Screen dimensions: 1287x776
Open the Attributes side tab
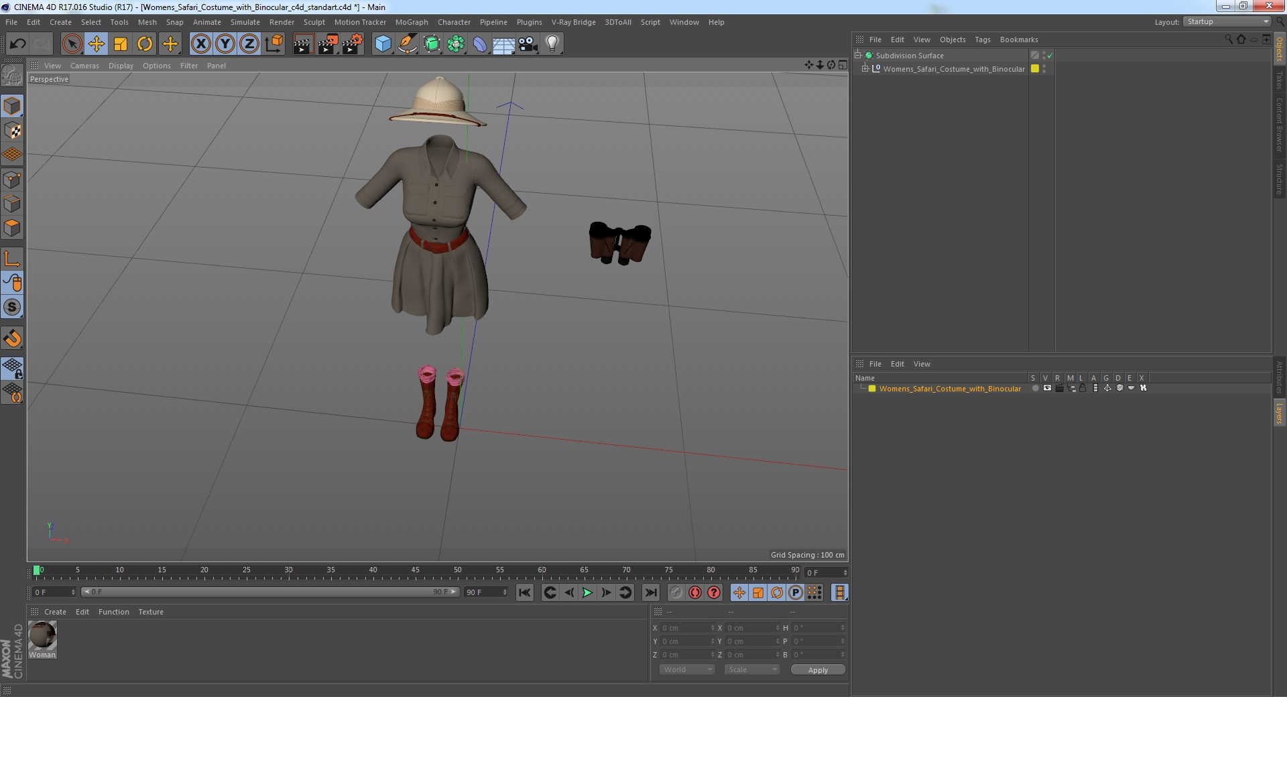click(1279, 377)
